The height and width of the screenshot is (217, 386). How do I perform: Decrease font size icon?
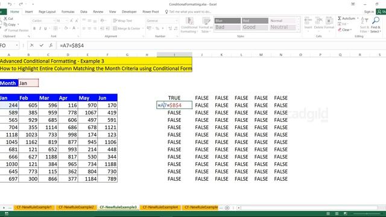tap(77, 20)
